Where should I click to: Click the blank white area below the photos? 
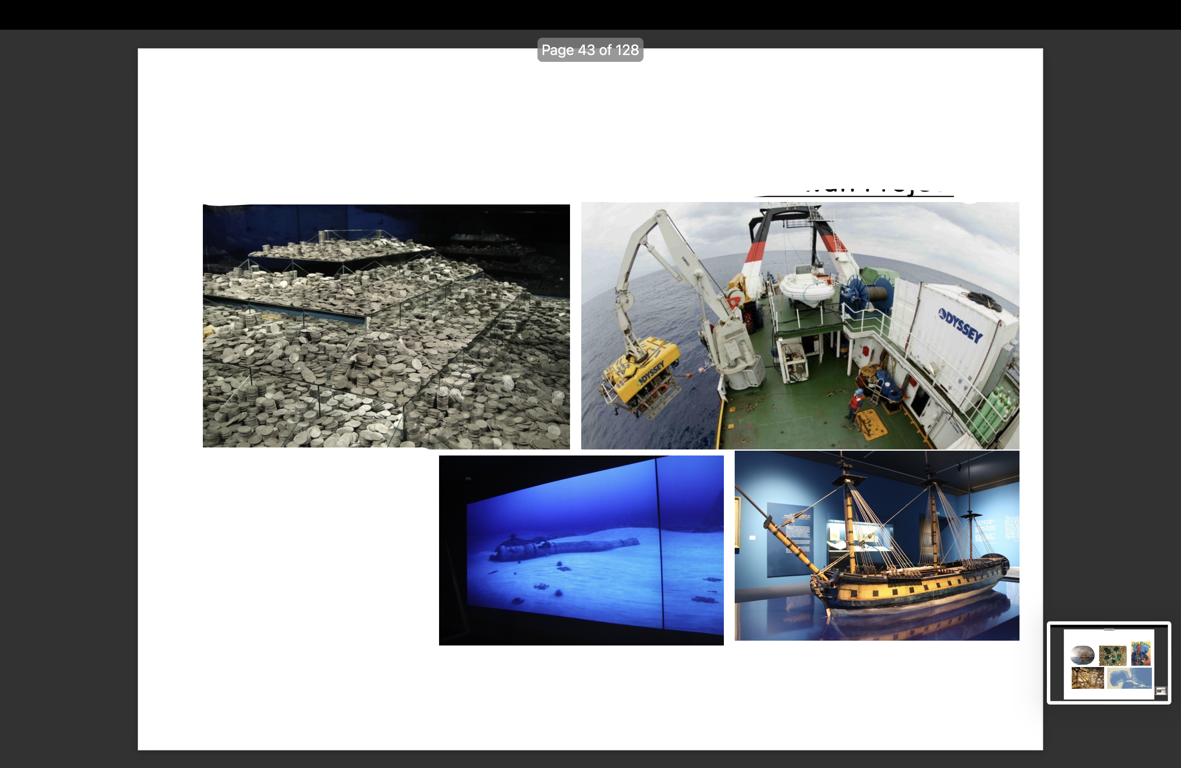pyautogui.click(x=590, y=700)
